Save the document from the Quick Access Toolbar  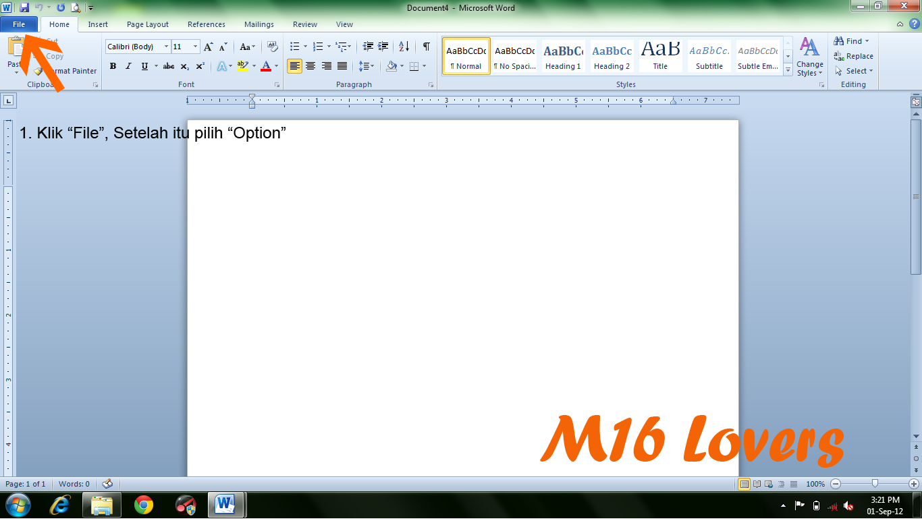point(24,7)
